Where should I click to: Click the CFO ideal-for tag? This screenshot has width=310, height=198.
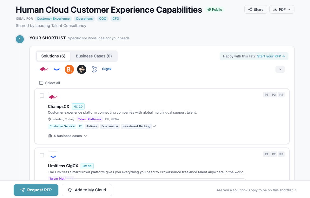pyautogui.click(x=116, y=19)
